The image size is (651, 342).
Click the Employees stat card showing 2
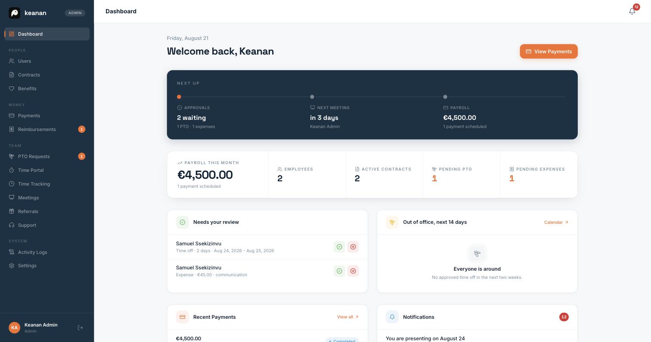307,174
